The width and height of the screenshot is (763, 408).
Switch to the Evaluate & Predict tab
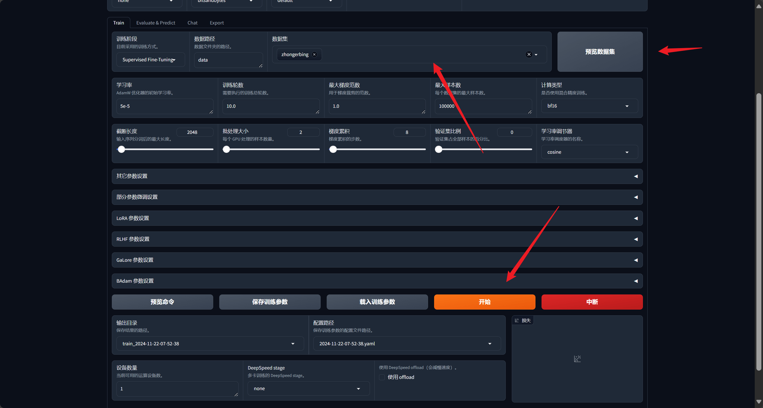click(x=156, y=23)
